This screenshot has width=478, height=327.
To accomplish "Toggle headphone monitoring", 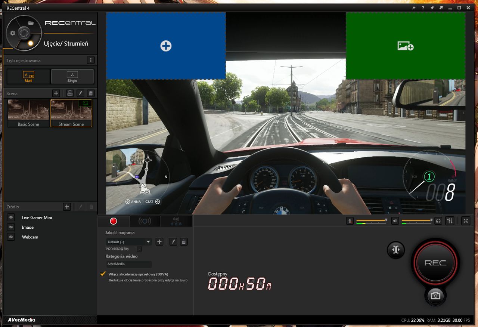I will [x=438, y=221].
